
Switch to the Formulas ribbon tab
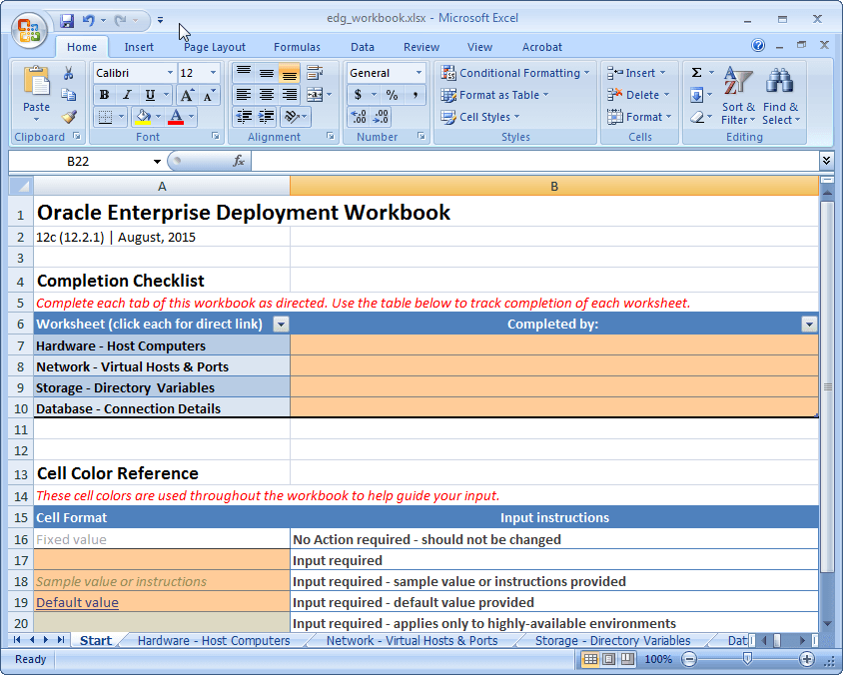[x=297, y=47]
